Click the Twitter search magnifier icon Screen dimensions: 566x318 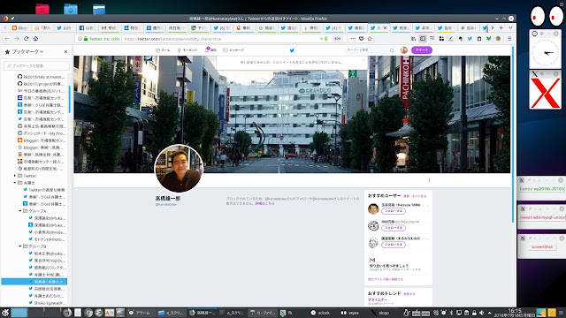click(392, 50)
